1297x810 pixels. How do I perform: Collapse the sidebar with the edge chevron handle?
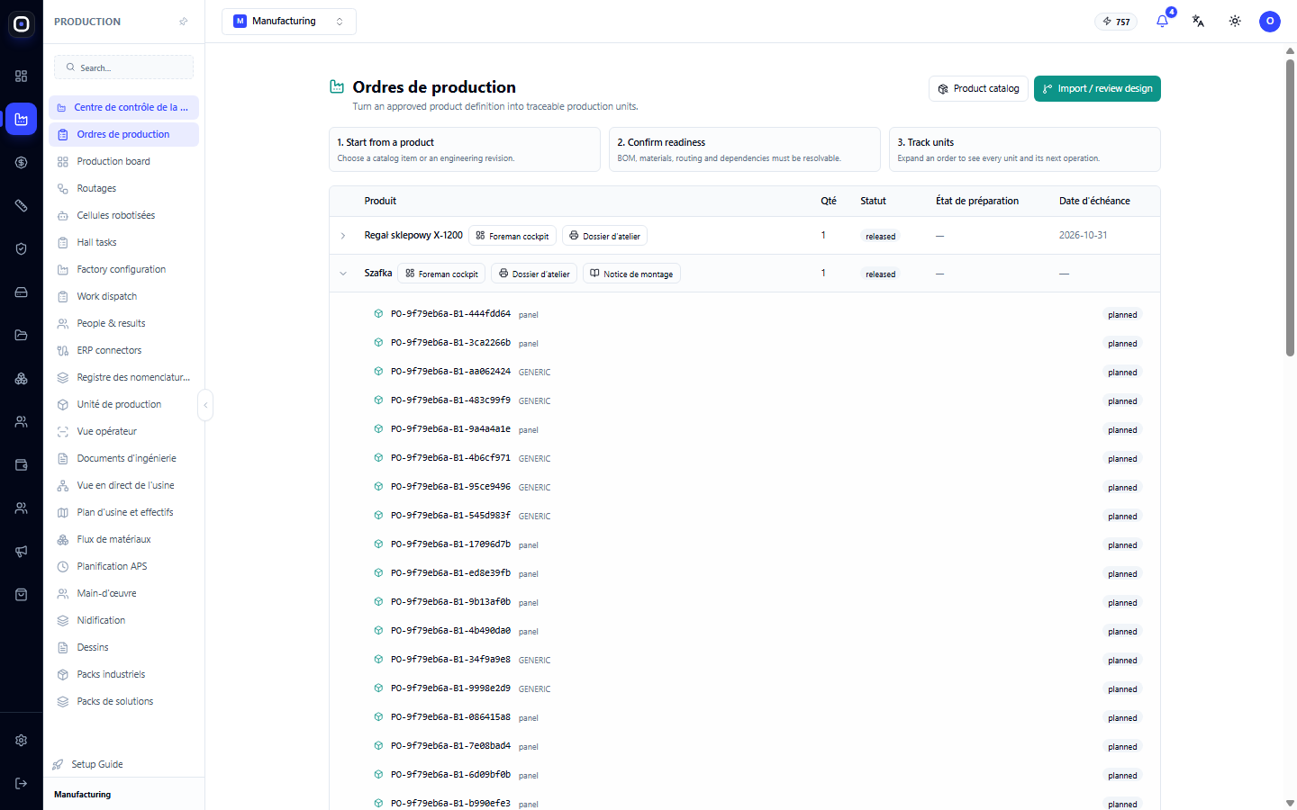[205, 405]
